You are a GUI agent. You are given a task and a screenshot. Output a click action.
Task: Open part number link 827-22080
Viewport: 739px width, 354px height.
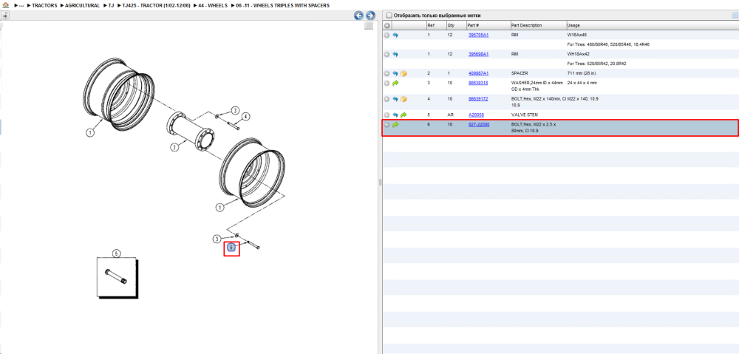(479, 124)
